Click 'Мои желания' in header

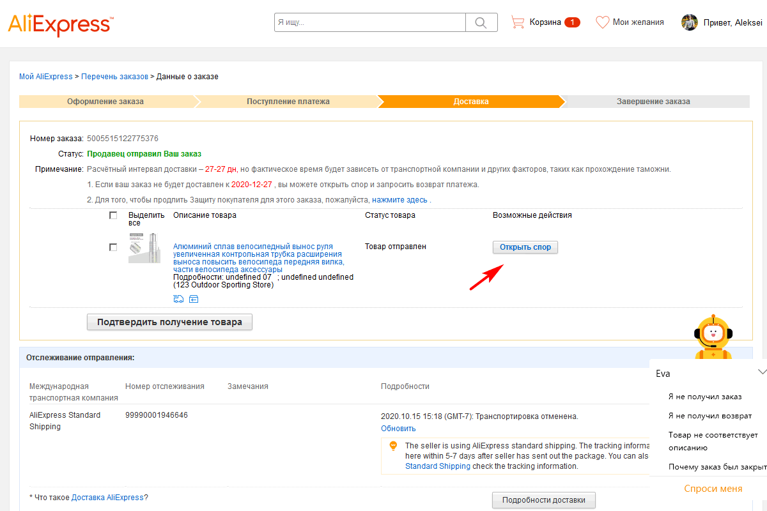[638, 22]
